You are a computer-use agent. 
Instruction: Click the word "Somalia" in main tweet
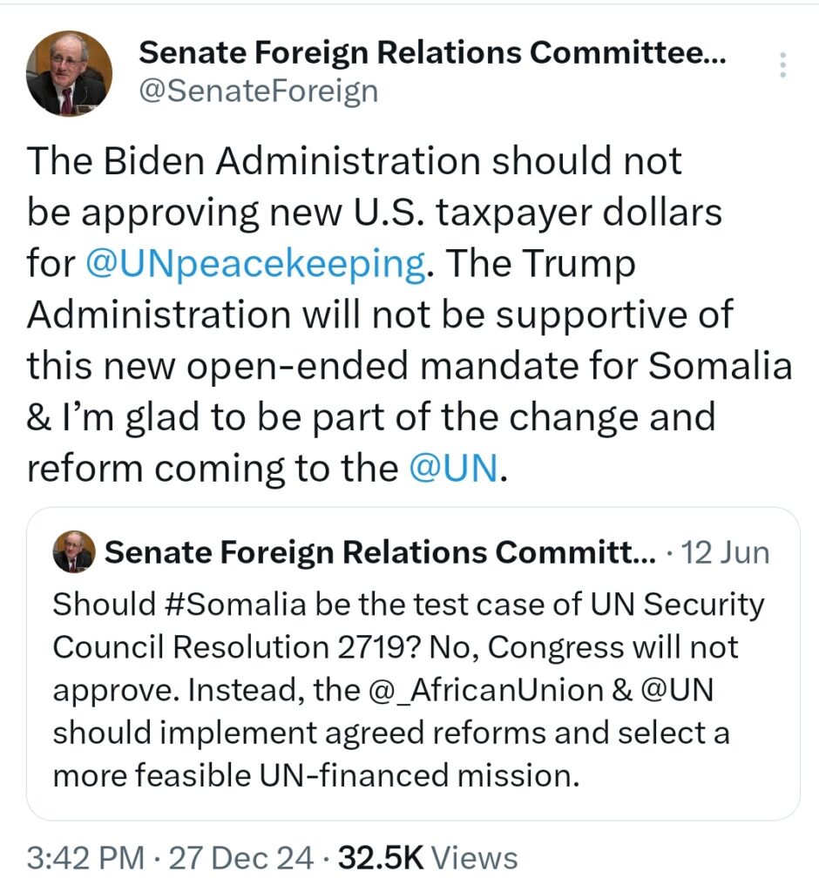click(716, 365)
